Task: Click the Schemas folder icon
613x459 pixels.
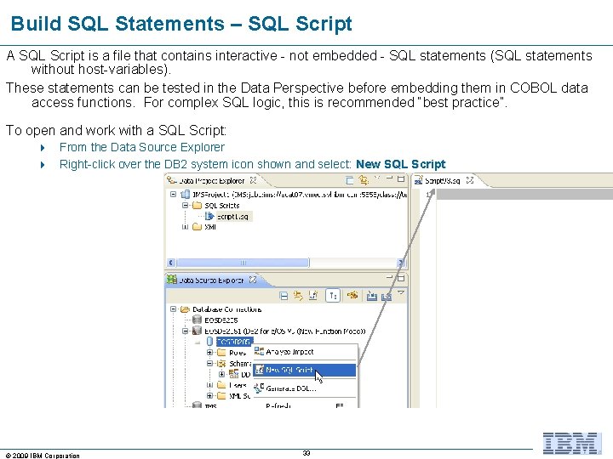Action: click(x=221, y=364)
